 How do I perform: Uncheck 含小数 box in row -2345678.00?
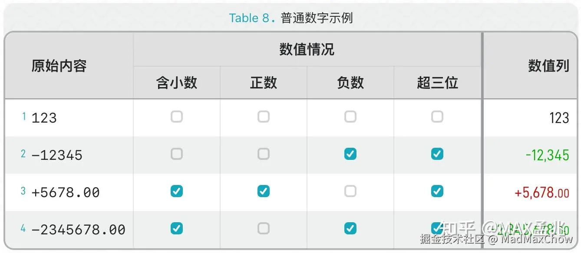click(x=176, y=228)
